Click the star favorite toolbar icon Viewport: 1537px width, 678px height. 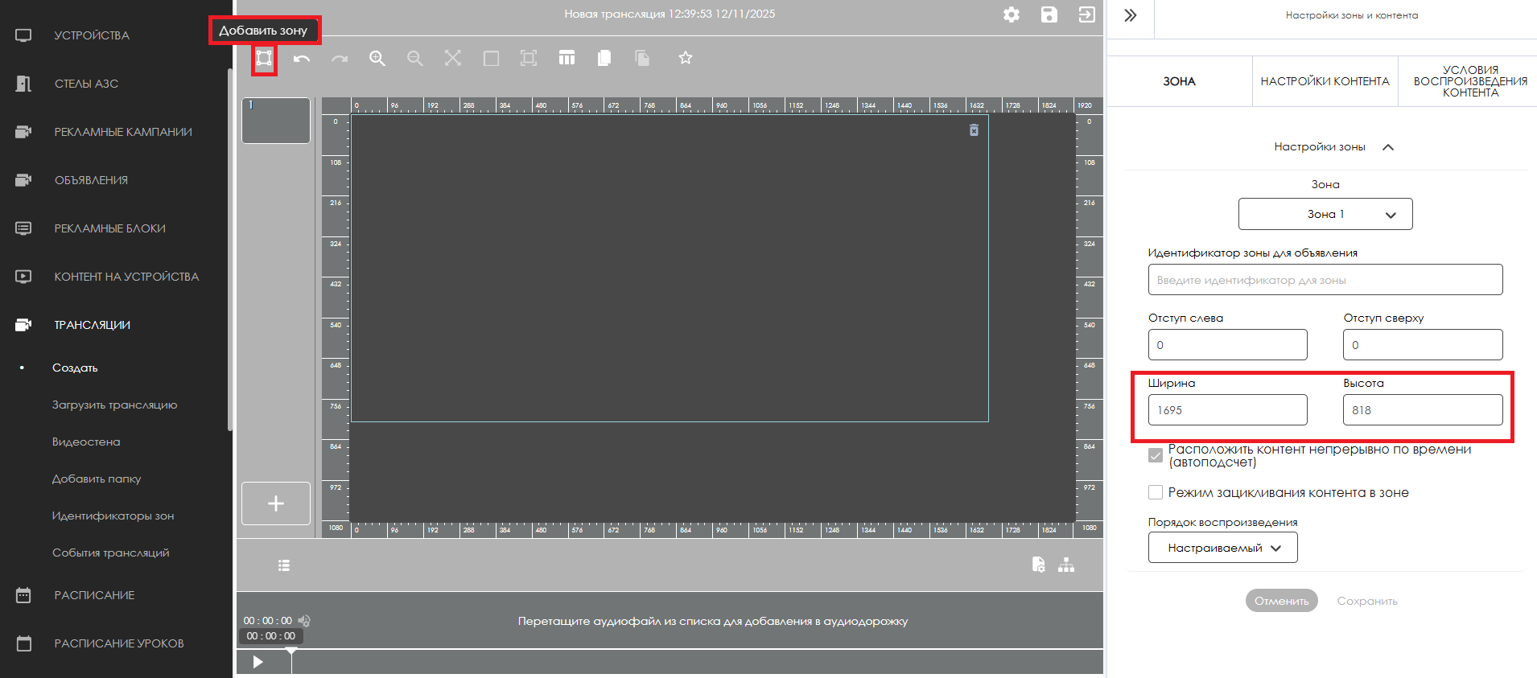685,58
